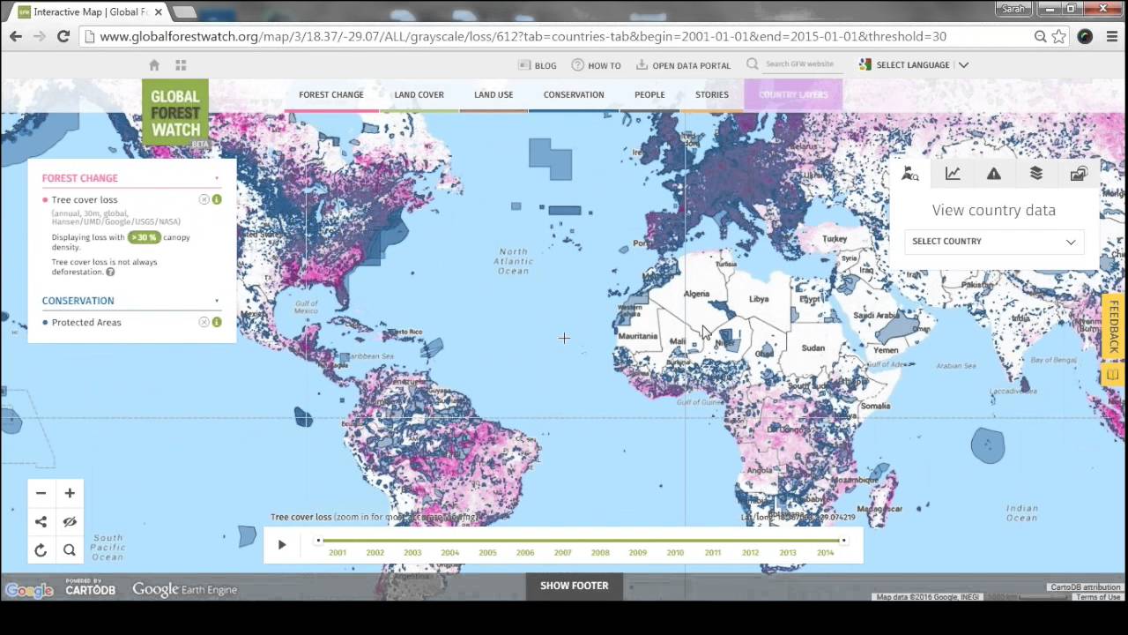Viewport: 1128px width, 635px height.
Task: Remove the Tree cover loss layer
Action: click(204, 199)
